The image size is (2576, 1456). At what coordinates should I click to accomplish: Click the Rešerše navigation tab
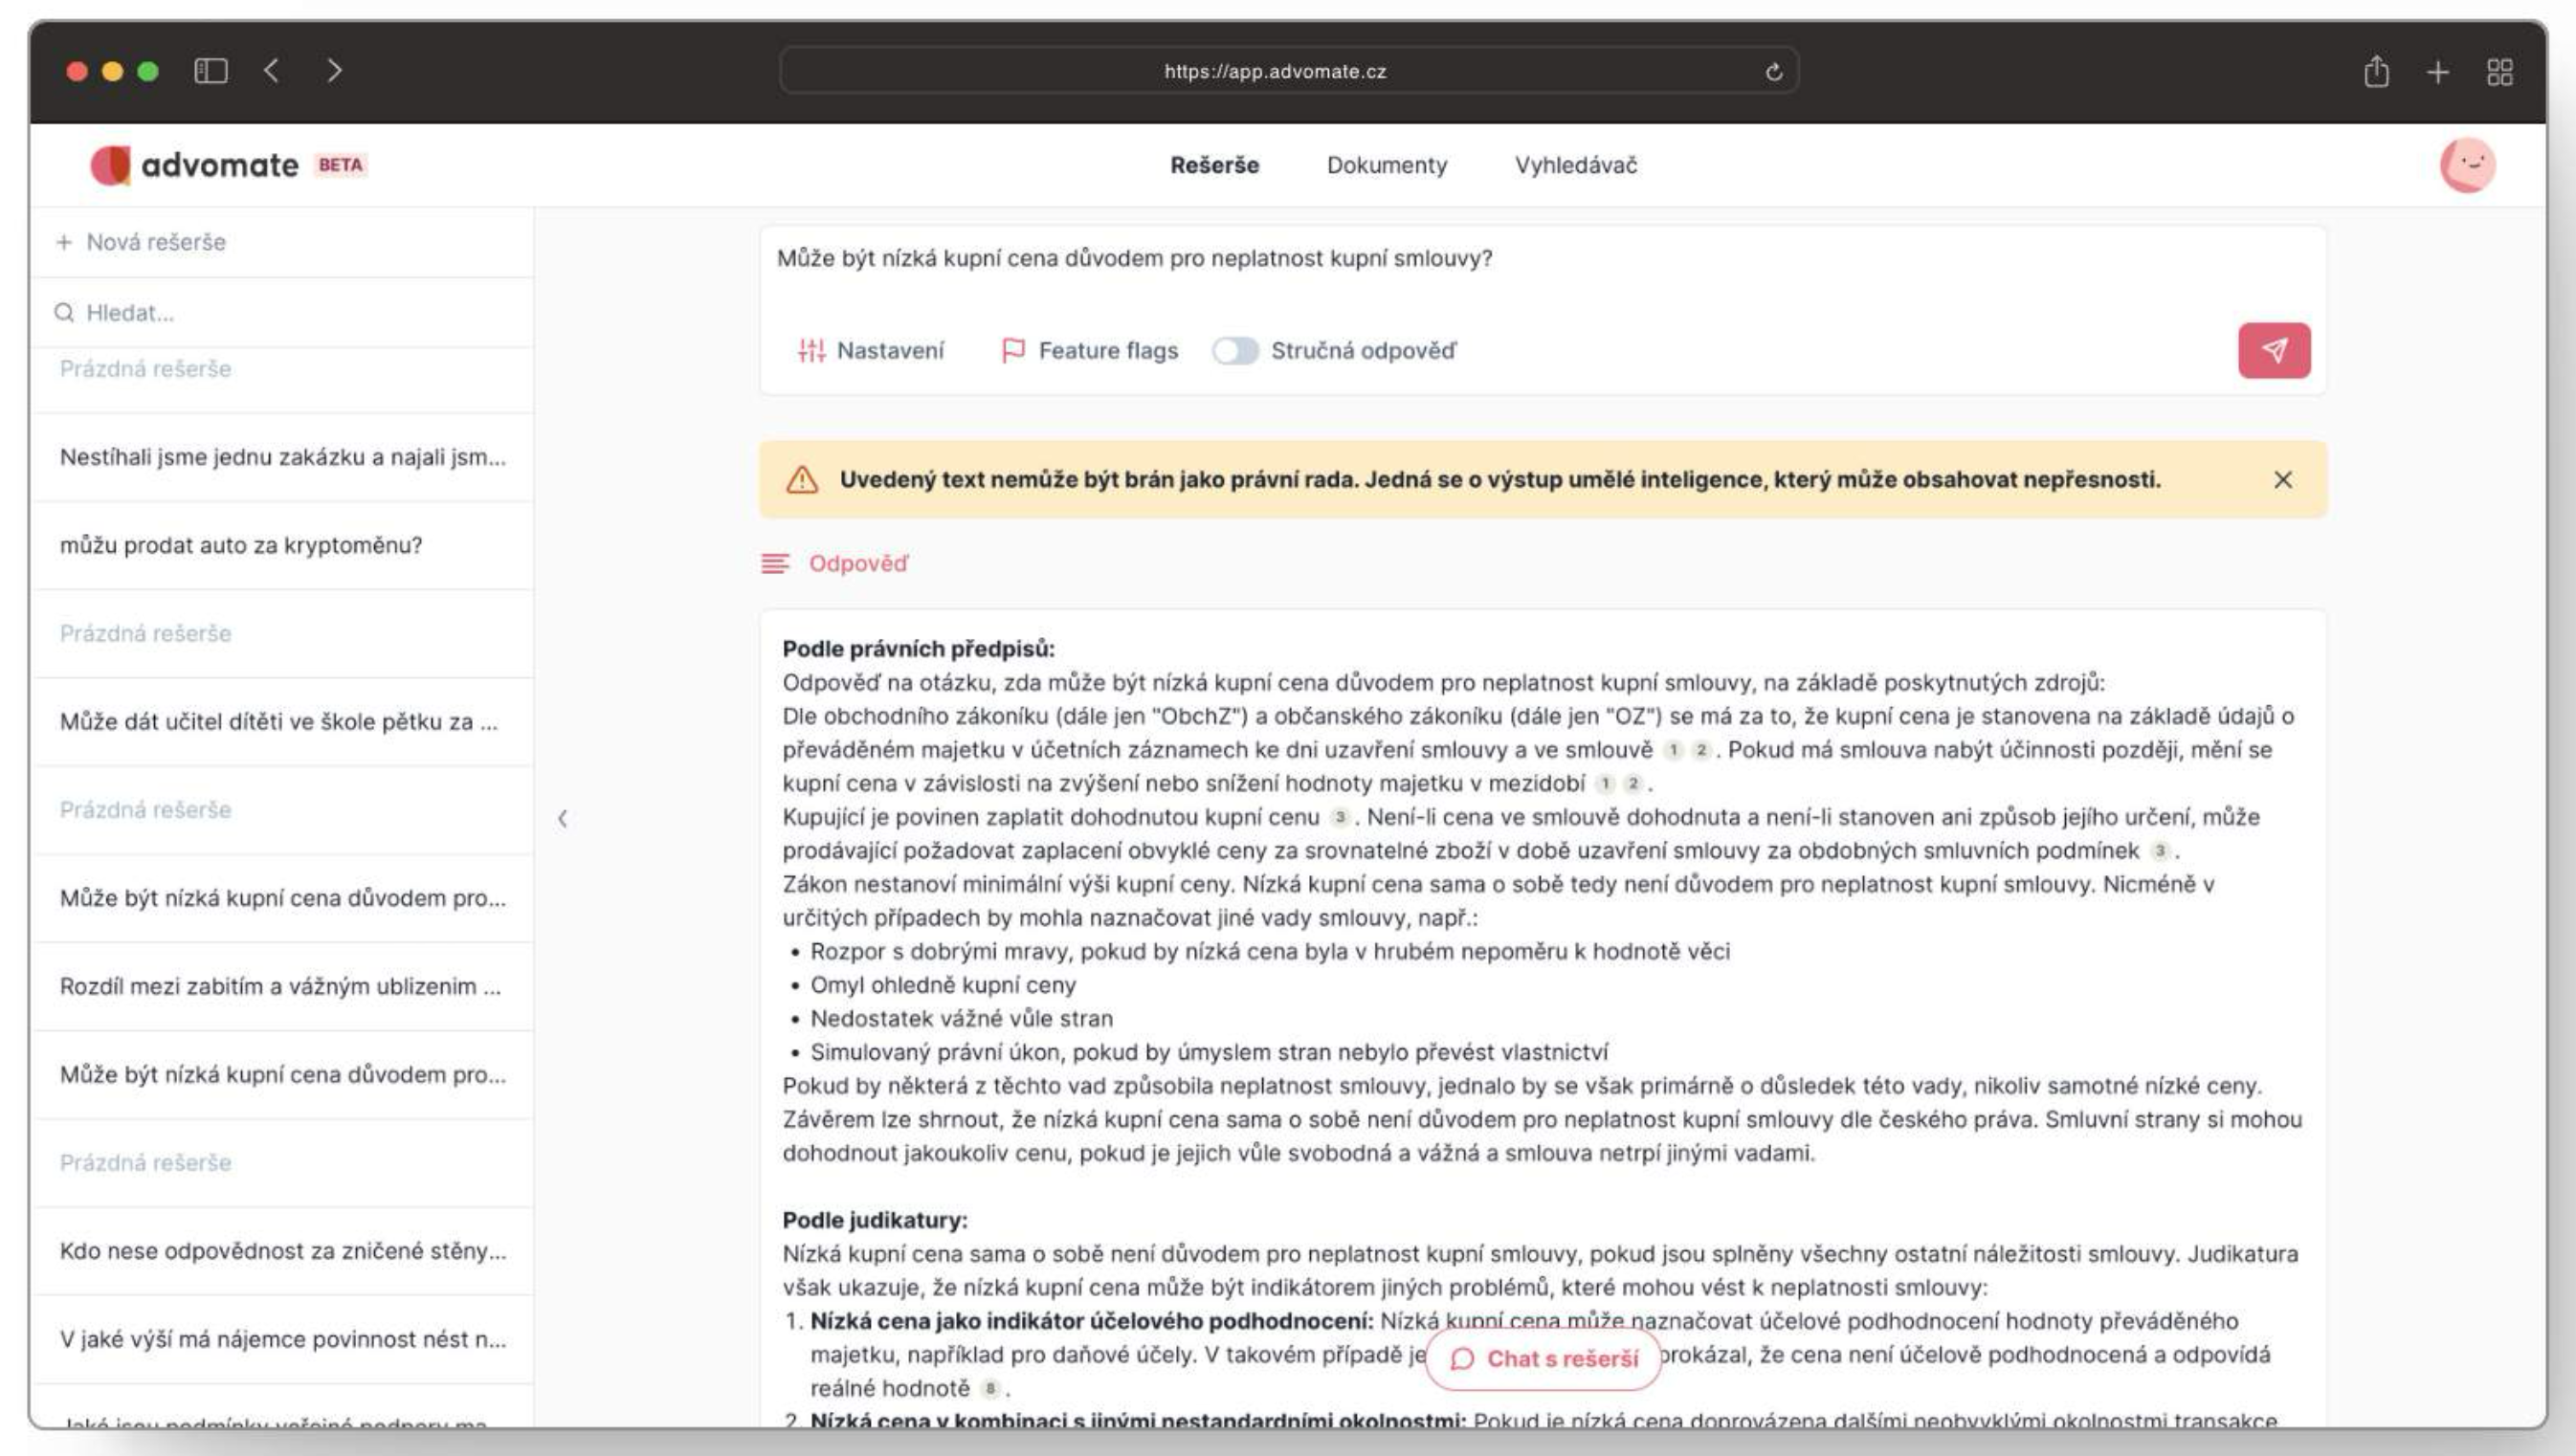click(x=1215, y=165)
